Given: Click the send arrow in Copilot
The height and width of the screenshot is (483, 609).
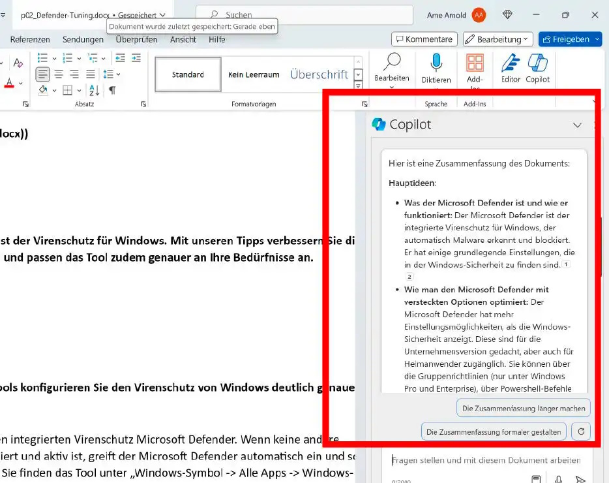Looking at the screenshot, I should (x=580, y=478).
